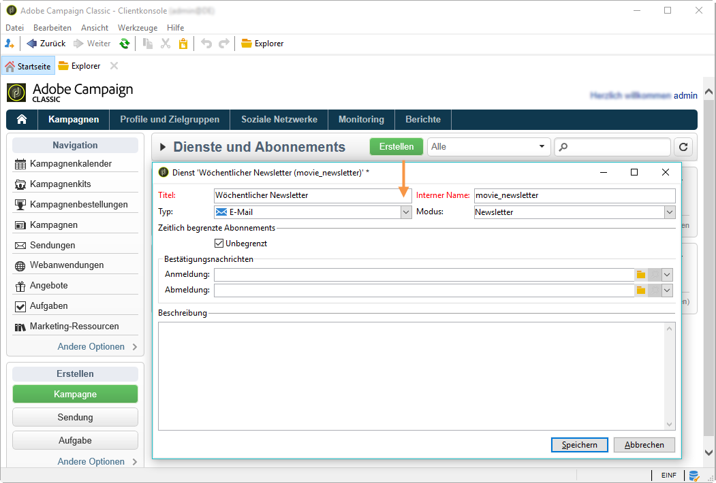Expand the Dienste und Abonnements triangle

(163, 147)
